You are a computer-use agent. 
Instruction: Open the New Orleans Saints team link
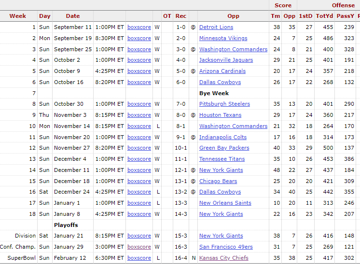(x=225, y=203)
